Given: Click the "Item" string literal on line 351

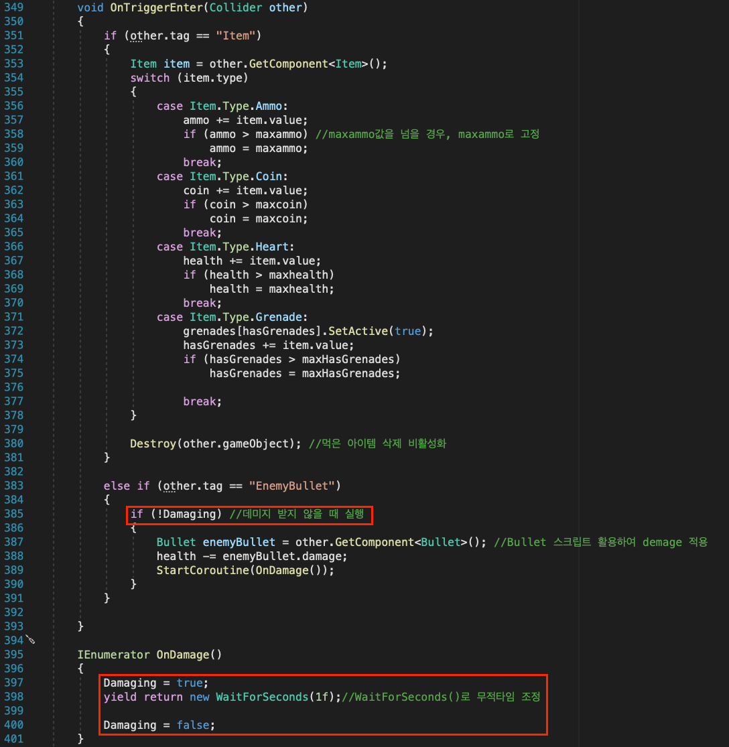Looking at the screenshot, I should coord(235,36).
